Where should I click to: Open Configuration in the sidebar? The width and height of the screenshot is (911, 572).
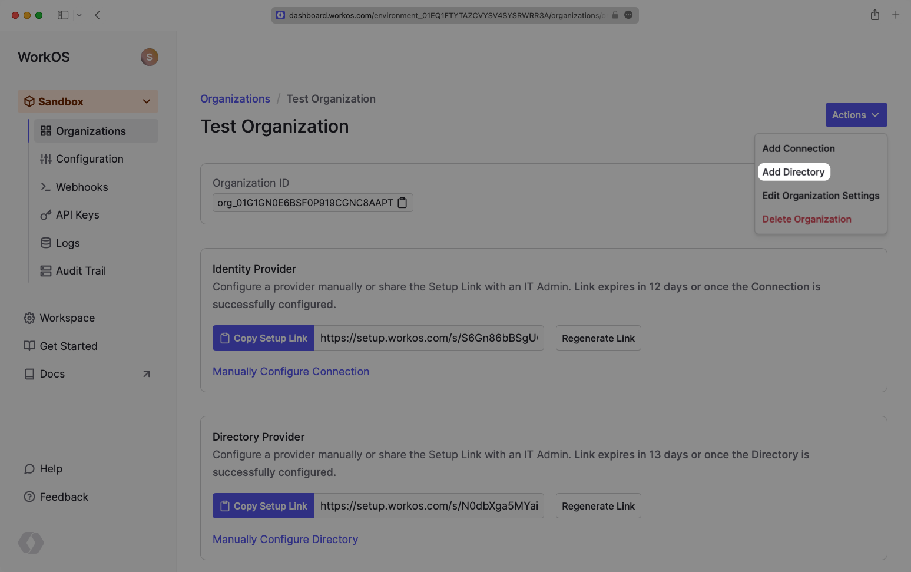[x=90, y=159]
